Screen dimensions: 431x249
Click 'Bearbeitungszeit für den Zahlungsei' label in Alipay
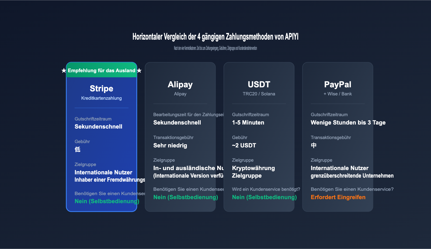tap(188, 115)
